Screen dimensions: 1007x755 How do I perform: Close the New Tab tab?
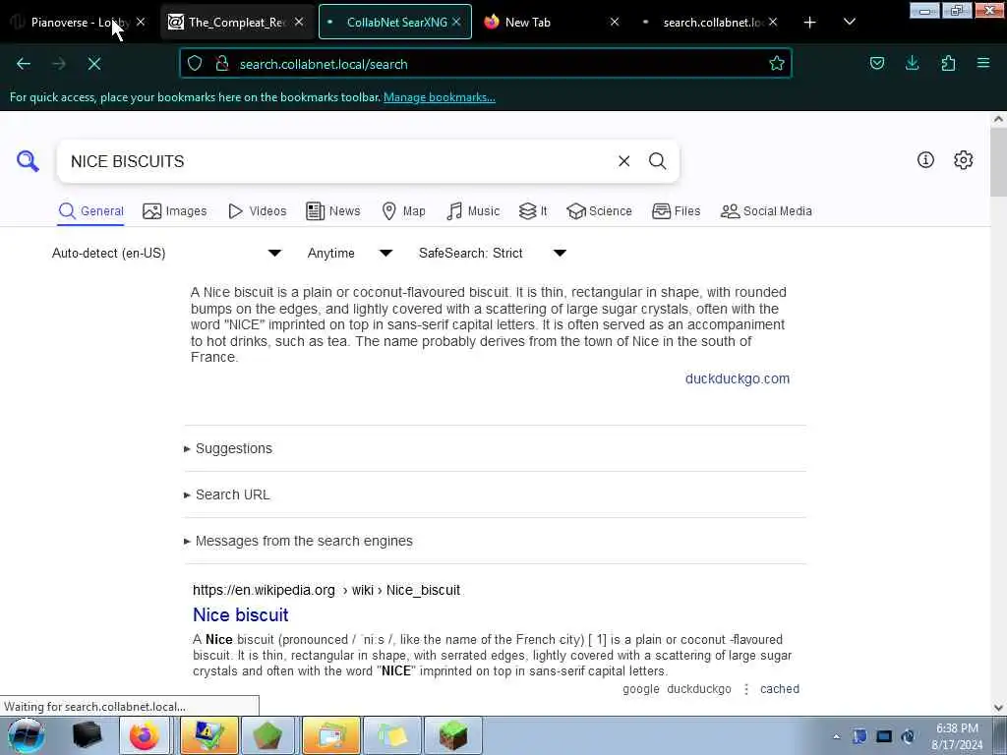(x=615, y=22)
